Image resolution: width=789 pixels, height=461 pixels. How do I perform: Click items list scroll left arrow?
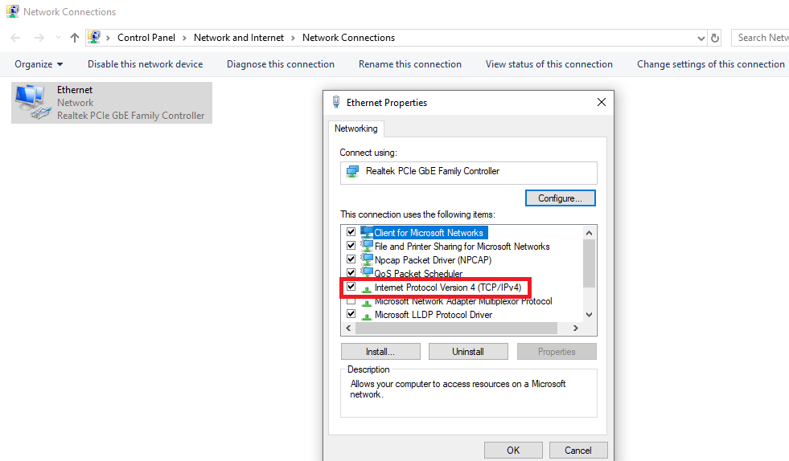[348, 328]
